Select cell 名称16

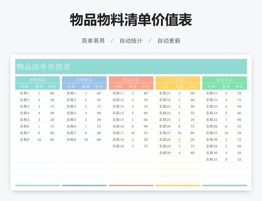(118, 126)
